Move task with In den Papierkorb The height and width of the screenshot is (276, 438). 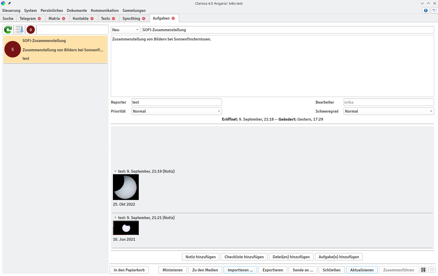point(129,270)
